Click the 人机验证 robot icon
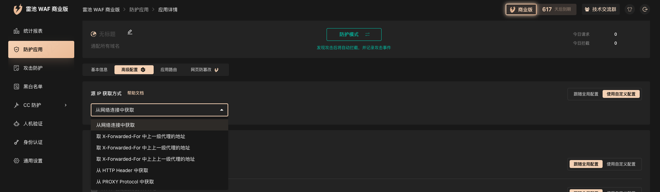 [16, 124]
